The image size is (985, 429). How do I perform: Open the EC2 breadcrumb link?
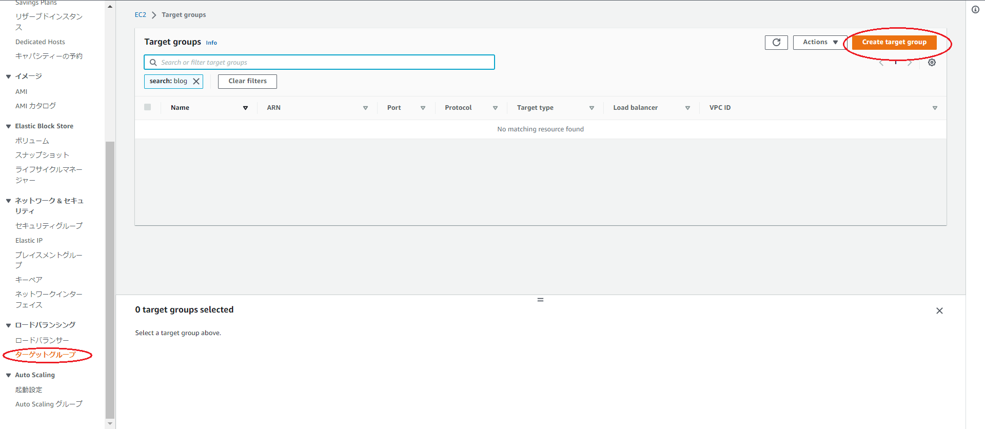pos(141,15)
